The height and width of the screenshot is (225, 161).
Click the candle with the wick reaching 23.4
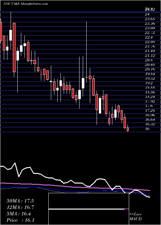86,77
